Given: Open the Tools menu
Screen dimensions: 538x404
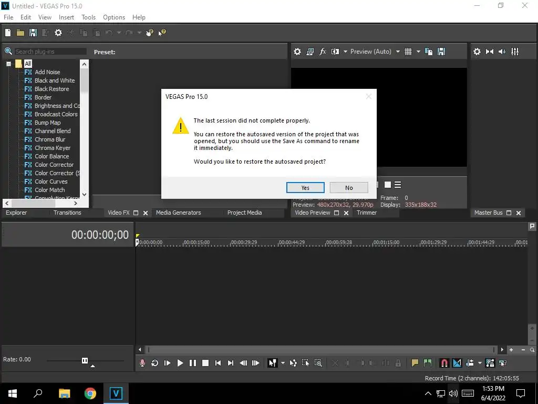Looking at the screenshot, I should [88, 17].
